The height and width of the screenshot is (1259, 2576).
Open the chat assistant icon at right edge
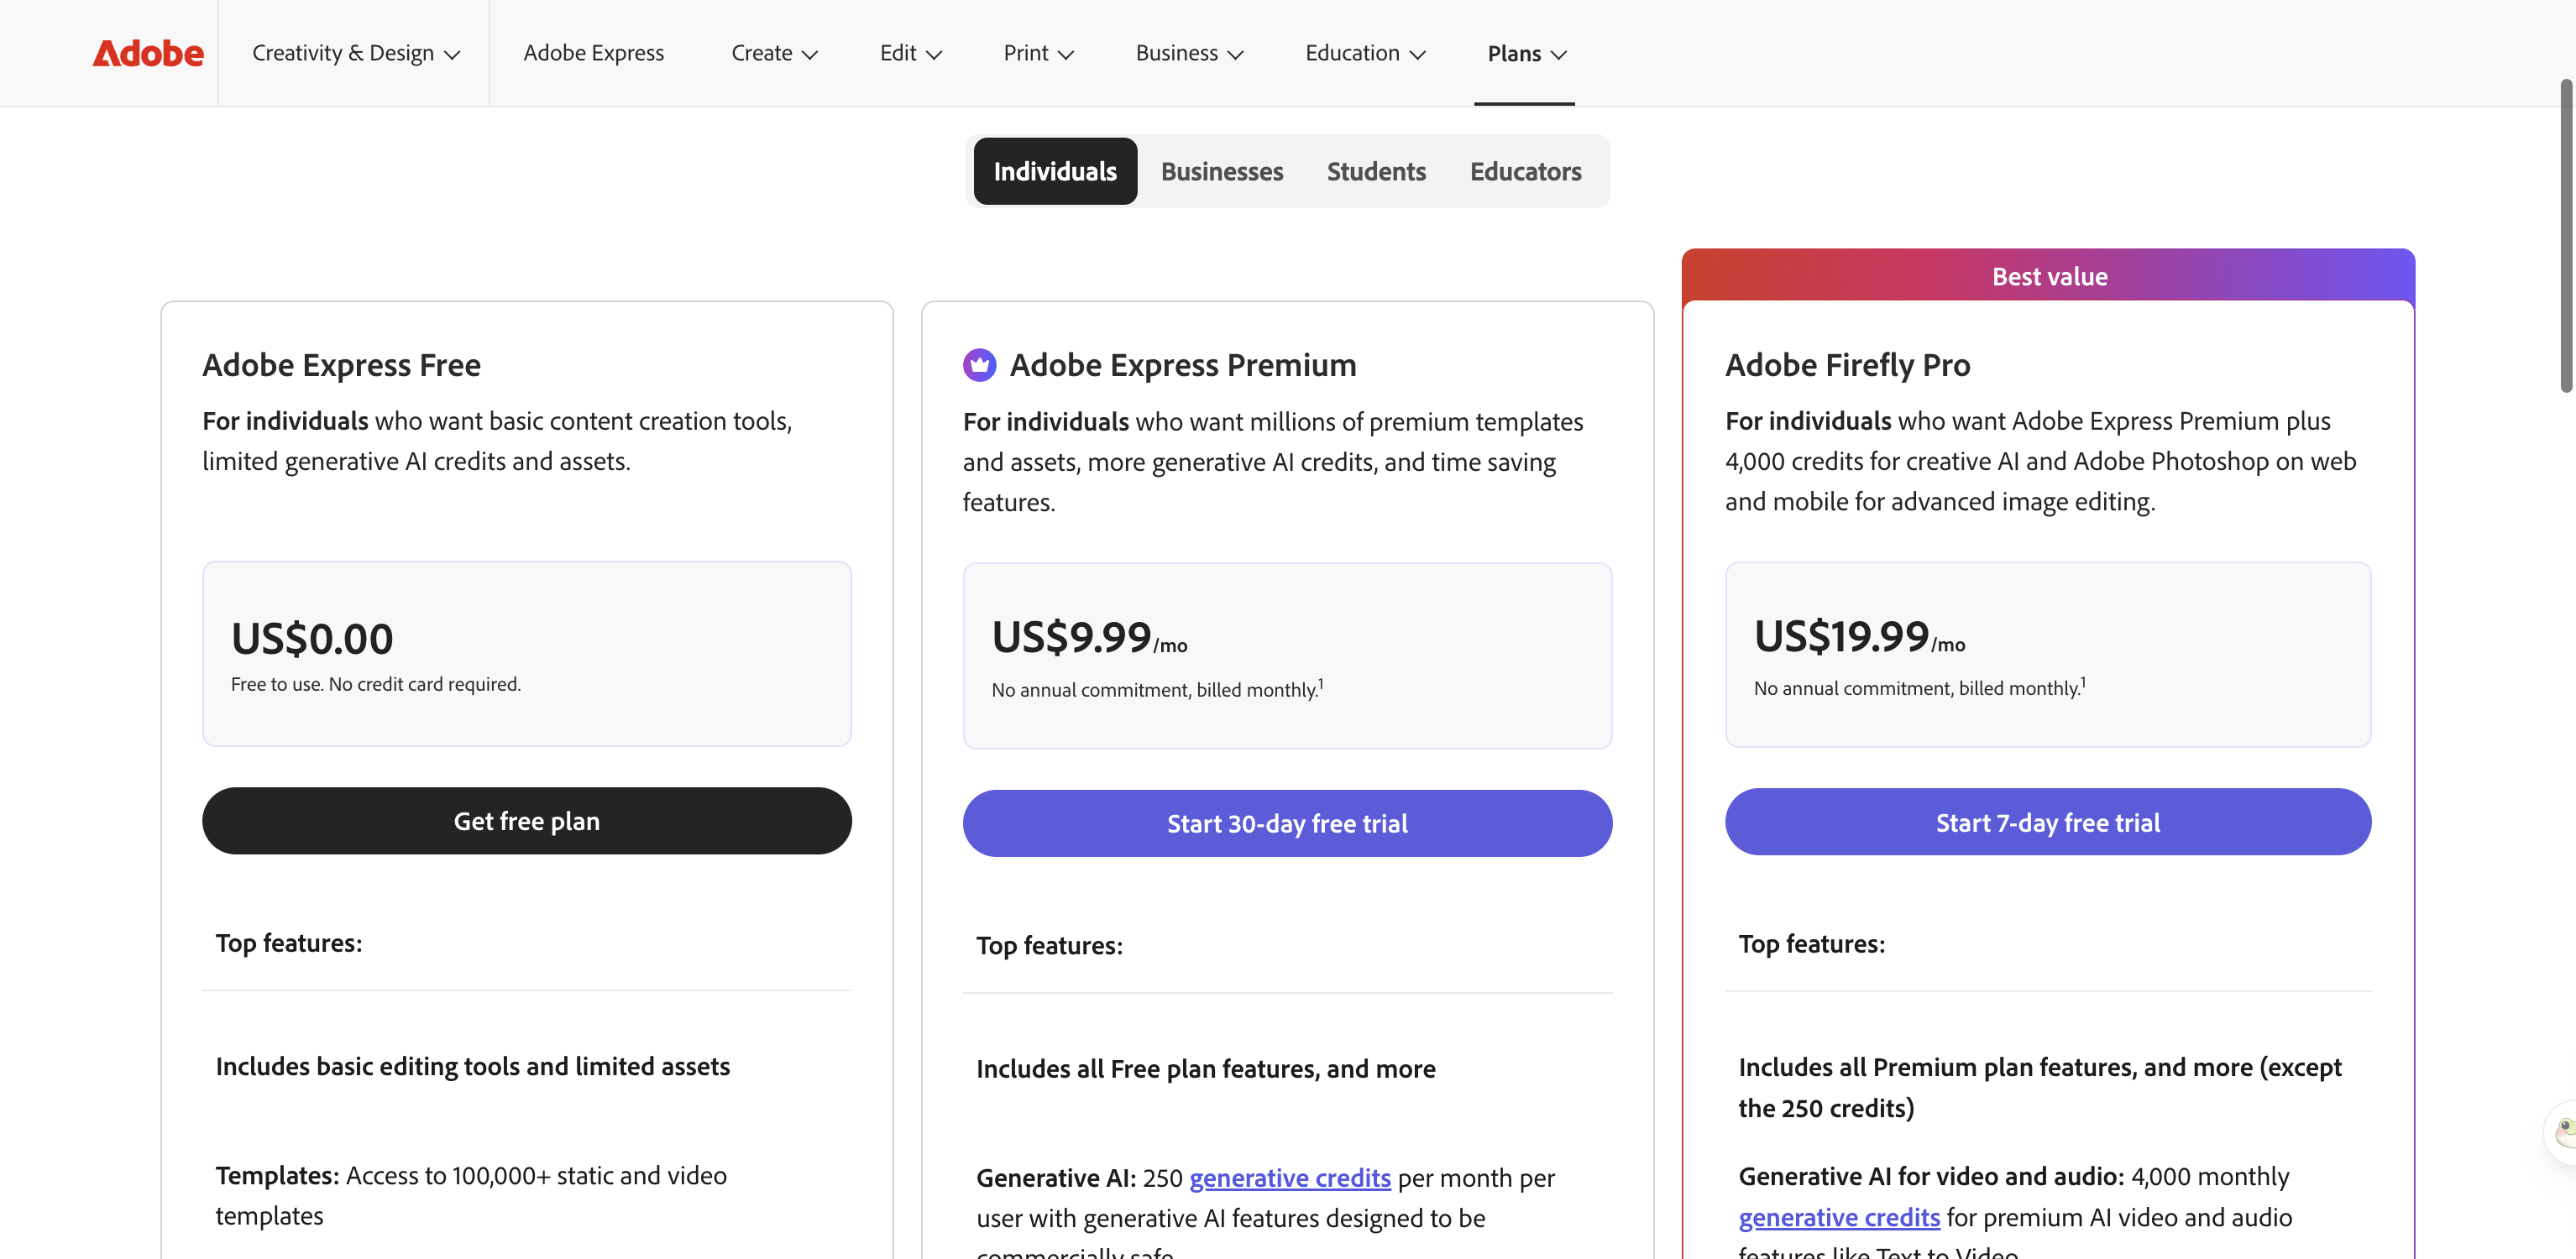tap(2562, 1132)
